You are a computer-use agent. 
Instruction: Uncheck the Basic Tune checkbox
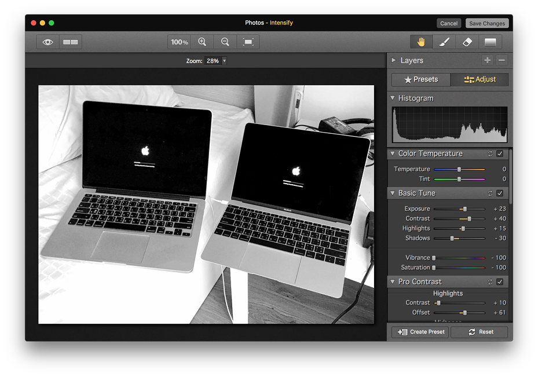coord(500,193)
